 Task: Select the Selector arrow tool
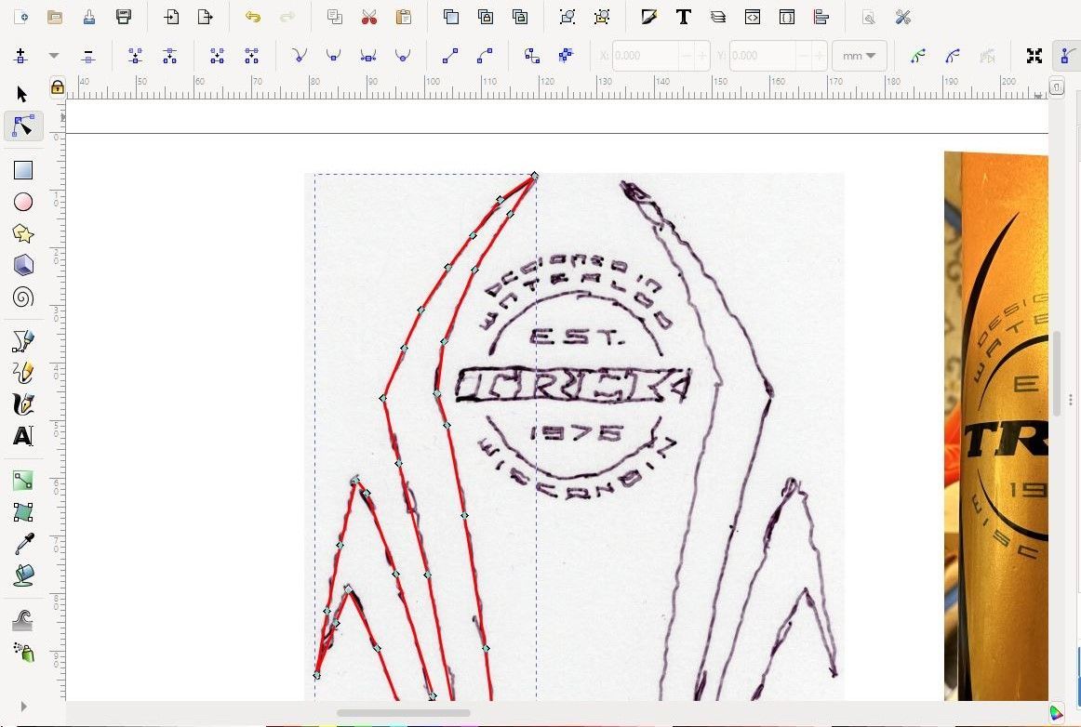pos(22,94)
